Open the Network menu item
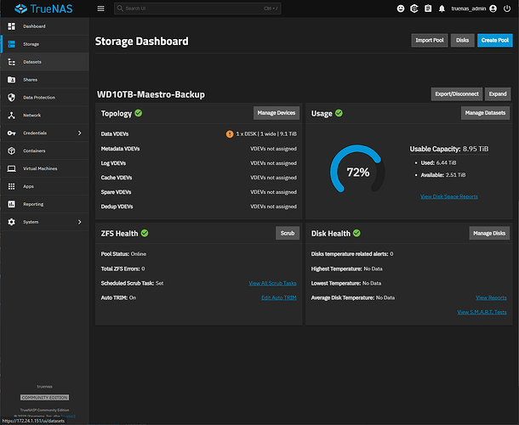 [45, 115]
